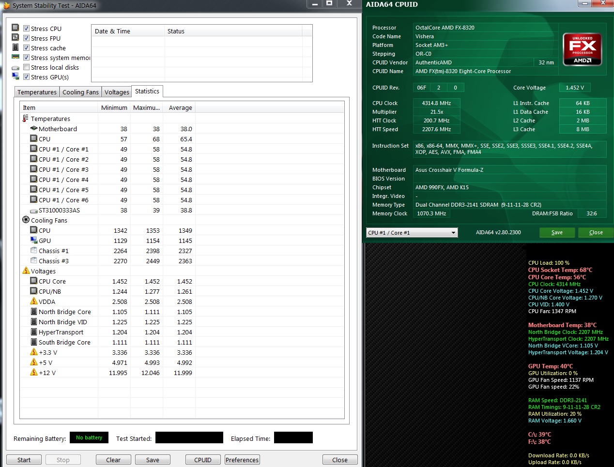Viewport: 614px width, 467px height.
Task: Switch to the Temperatures tab
Action: point(37,92)
